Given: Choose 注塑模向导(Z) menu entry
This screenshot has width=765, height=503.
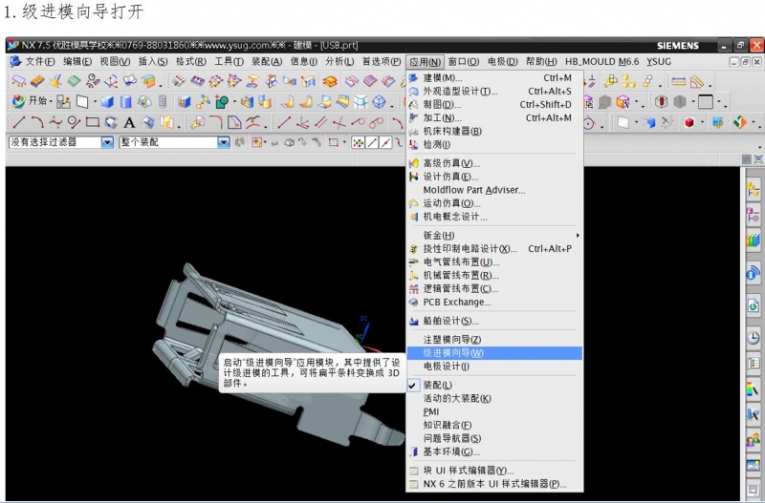Looking at the screenshot, I should tap(494, 340).
